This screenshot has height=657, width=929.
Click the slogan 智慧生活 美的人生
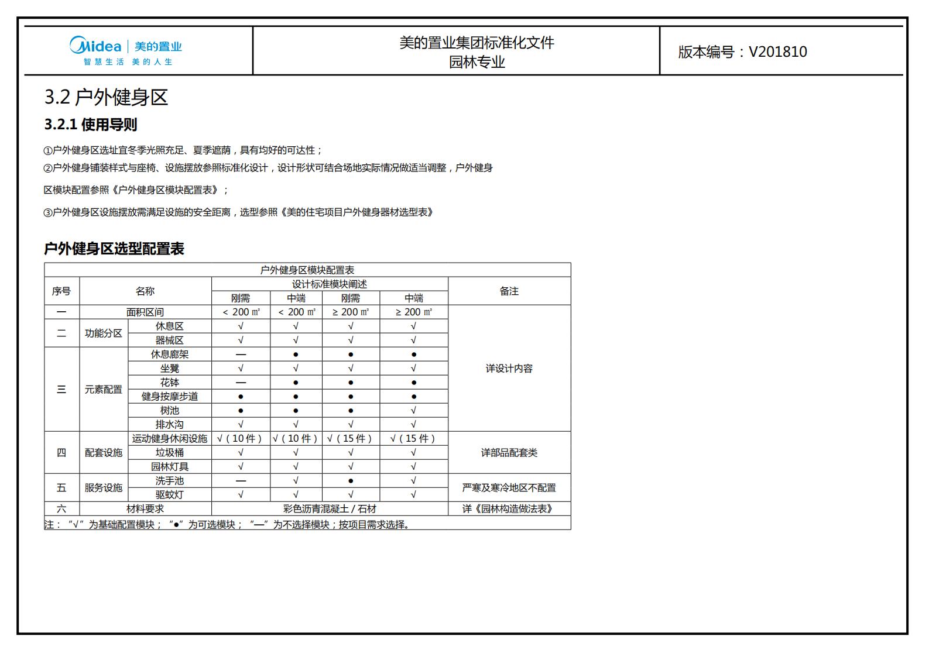click(x=128, y=62)
